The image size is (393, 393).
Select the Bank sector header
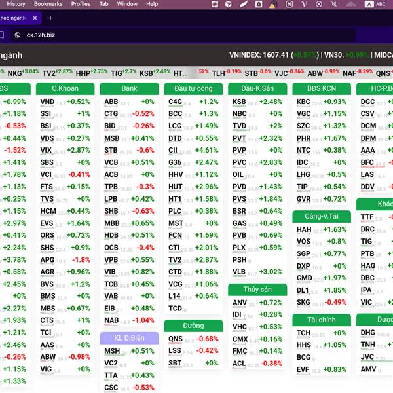[x=129, y=88]
